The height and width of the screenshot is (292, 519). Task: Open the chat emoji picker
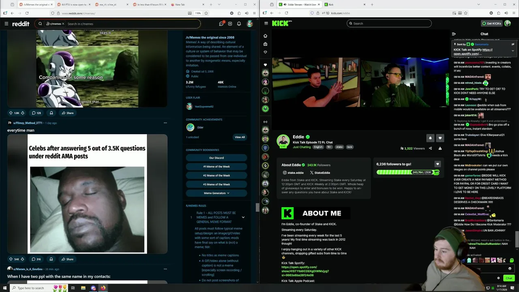(x=510, y=268)
